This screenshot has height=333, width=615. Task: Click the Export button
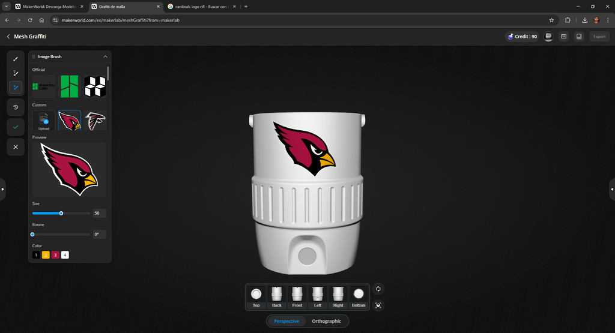click(599, 37)
